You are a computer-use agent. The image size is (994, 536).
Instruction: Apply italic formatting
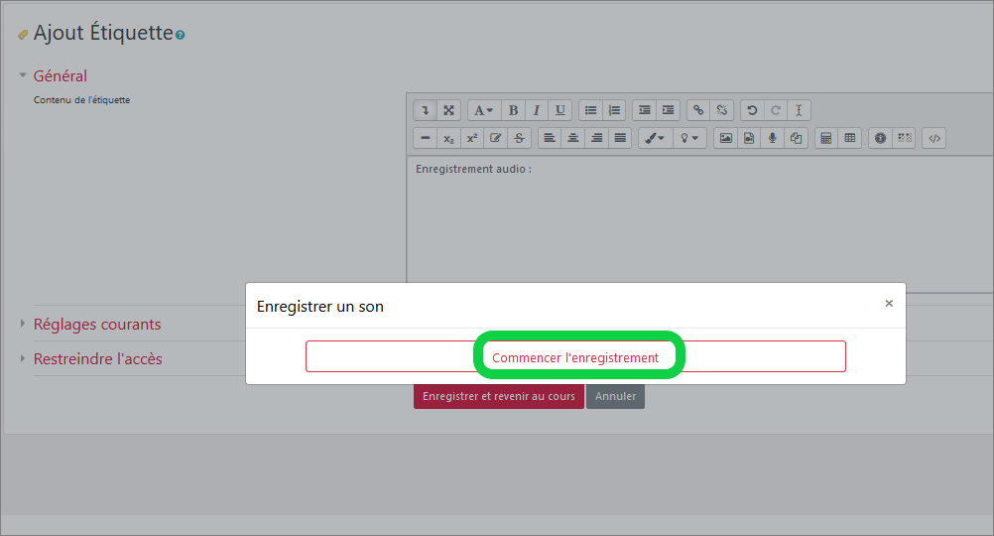(x=537, y=110)
